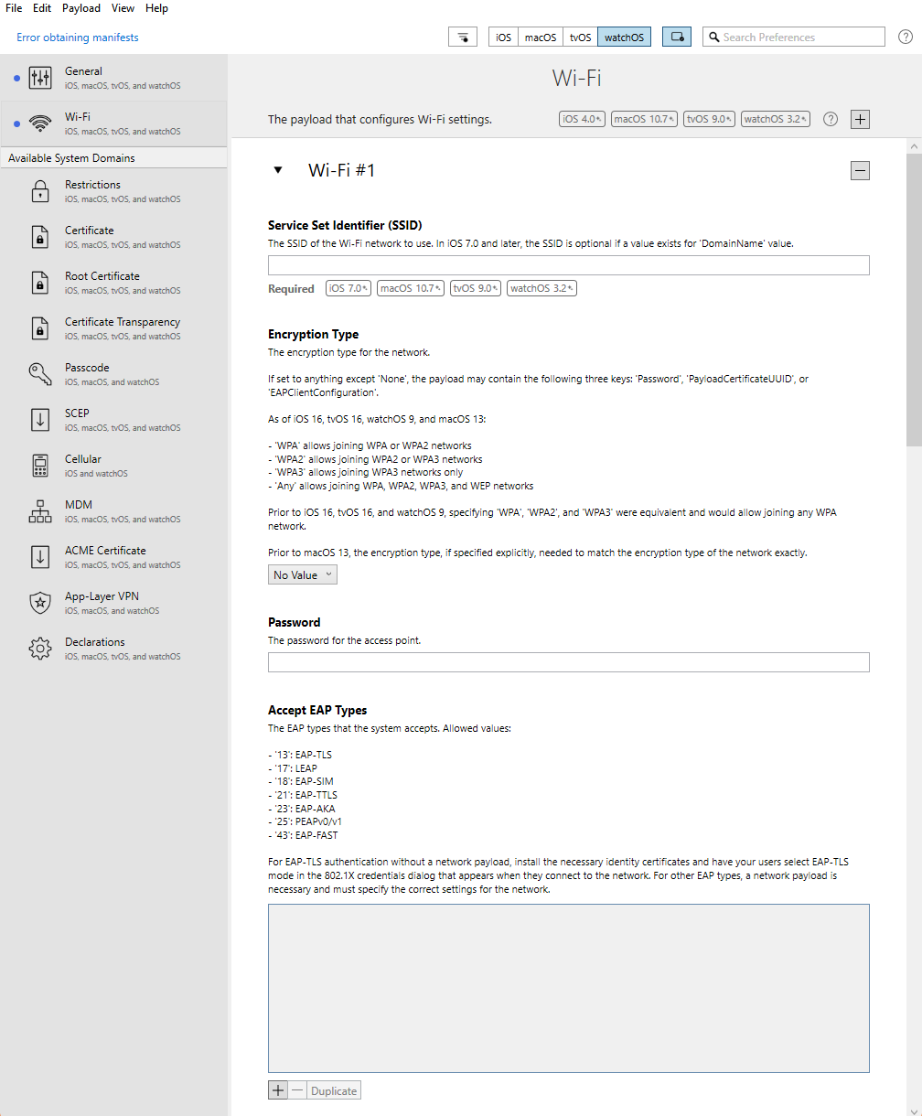Click the App-Layer VPN shield icon
The width and height of the screenshot is (922, 1116).
[x=40, y=603]
